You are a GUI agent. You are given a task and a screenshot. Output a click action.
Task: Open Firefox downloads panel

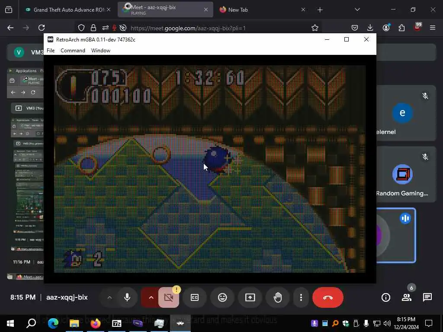tap(370, 28)
